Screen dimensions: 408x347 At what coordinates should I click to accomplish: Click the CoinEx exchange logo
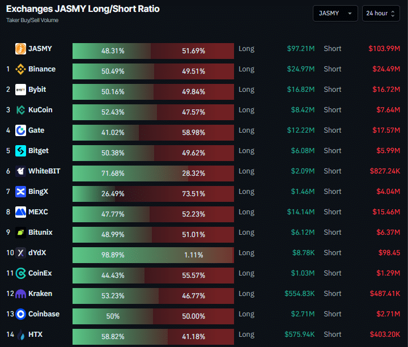(20, 273)
